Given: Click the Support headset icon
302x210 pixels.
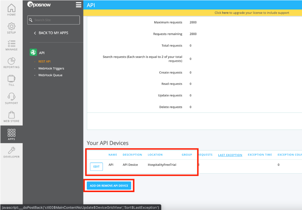Looking at the screenshot, I should 11,97.
